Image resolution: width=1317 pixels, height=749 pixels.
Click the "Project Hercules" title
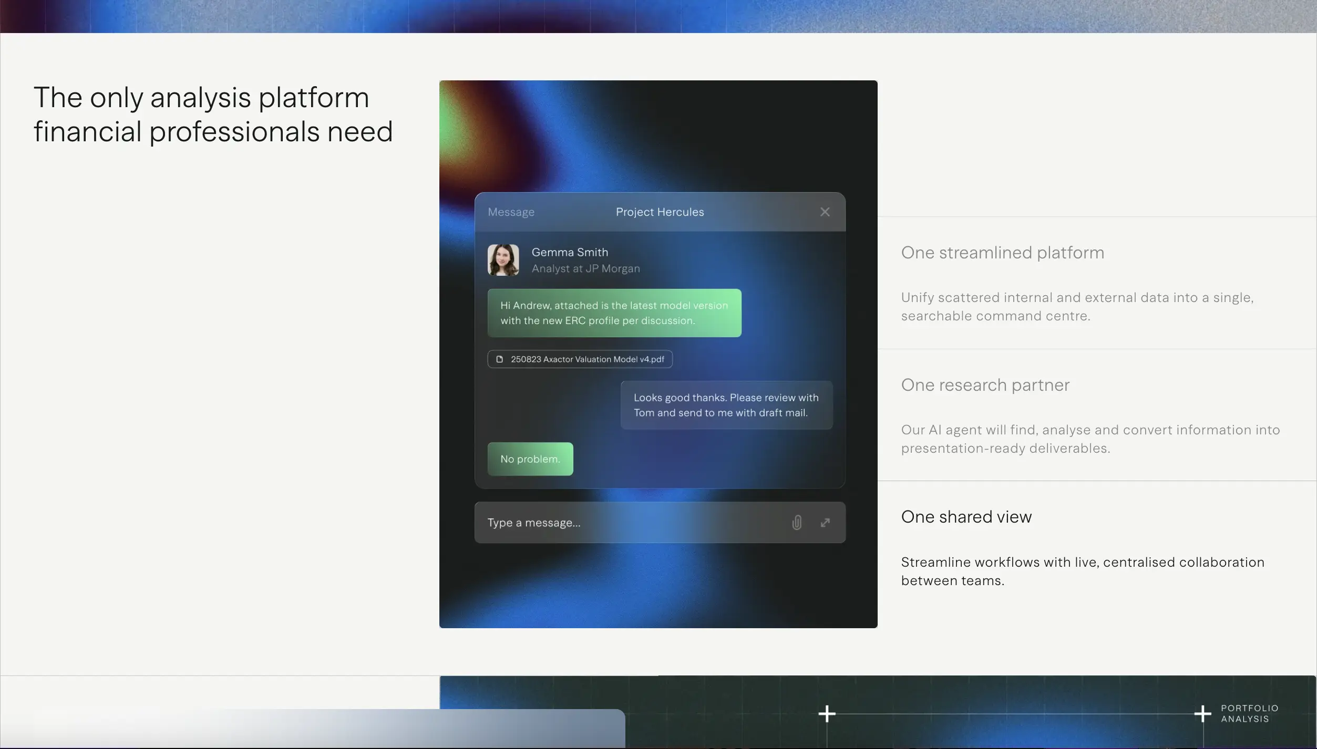coord(660,212)
